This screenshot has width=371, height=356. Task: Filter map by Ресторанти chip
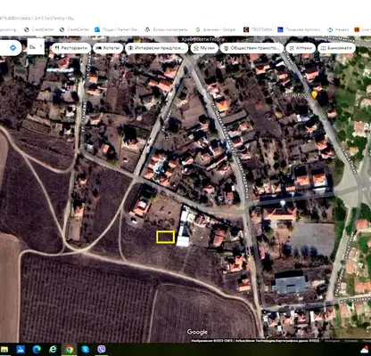click(x=71, y=48)
